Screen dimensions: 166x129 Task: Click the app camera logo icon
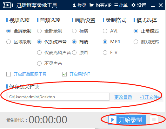[8, 5]
